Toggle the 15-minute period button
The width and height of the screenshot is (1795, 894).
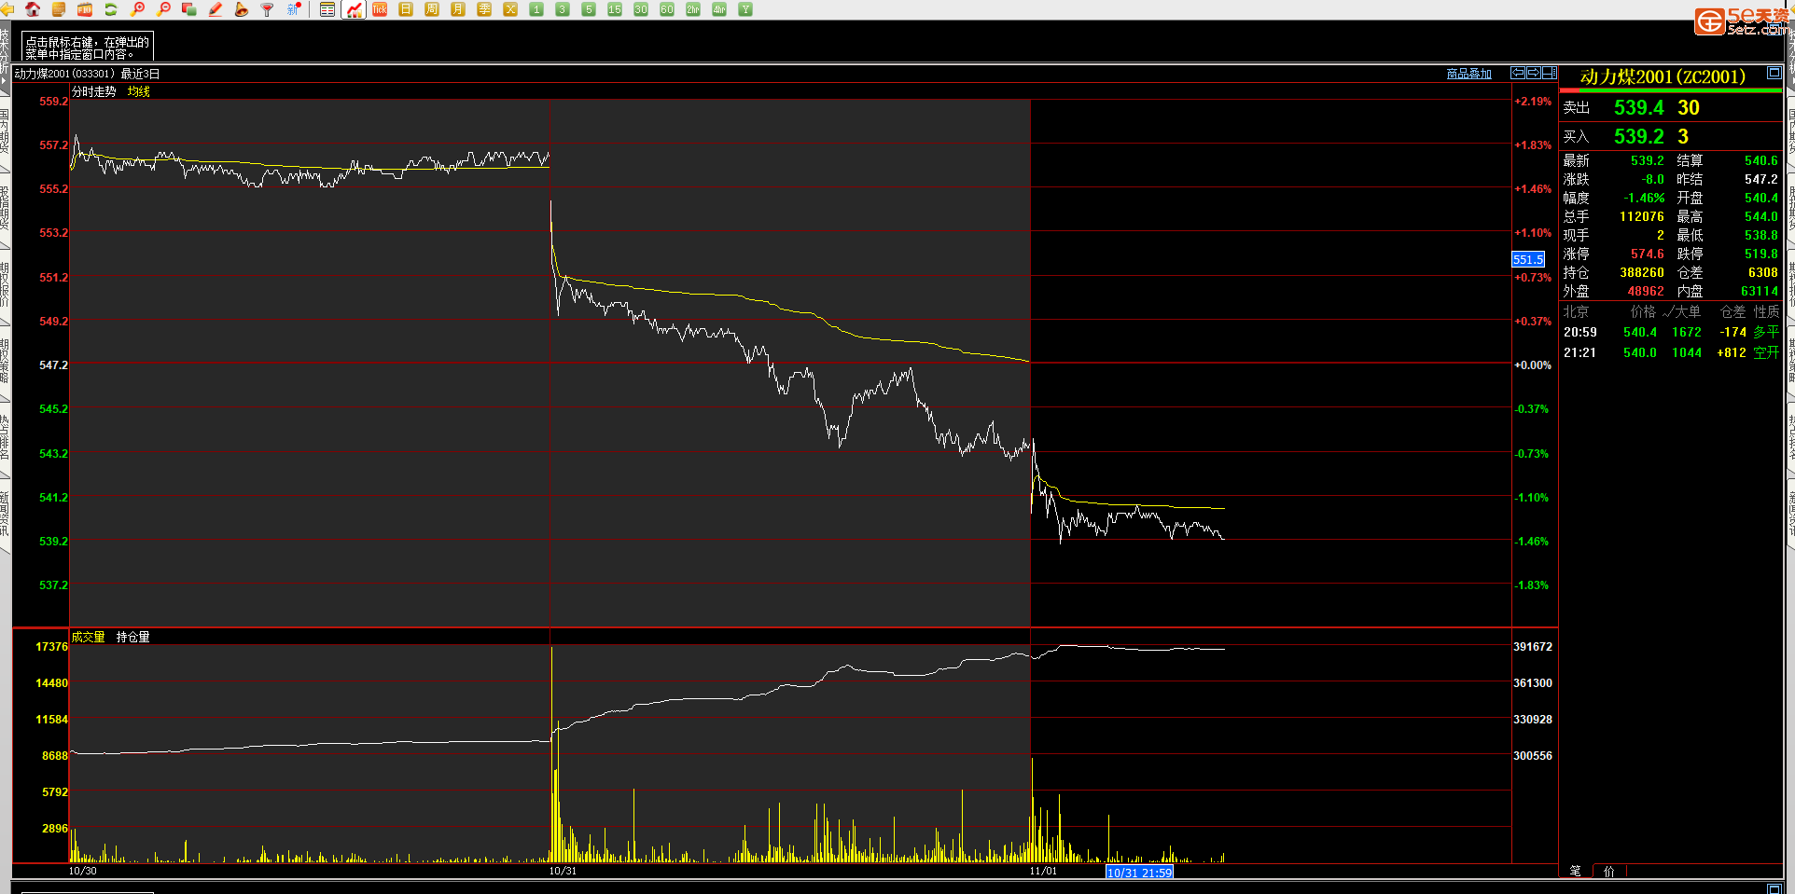[615, 9]
